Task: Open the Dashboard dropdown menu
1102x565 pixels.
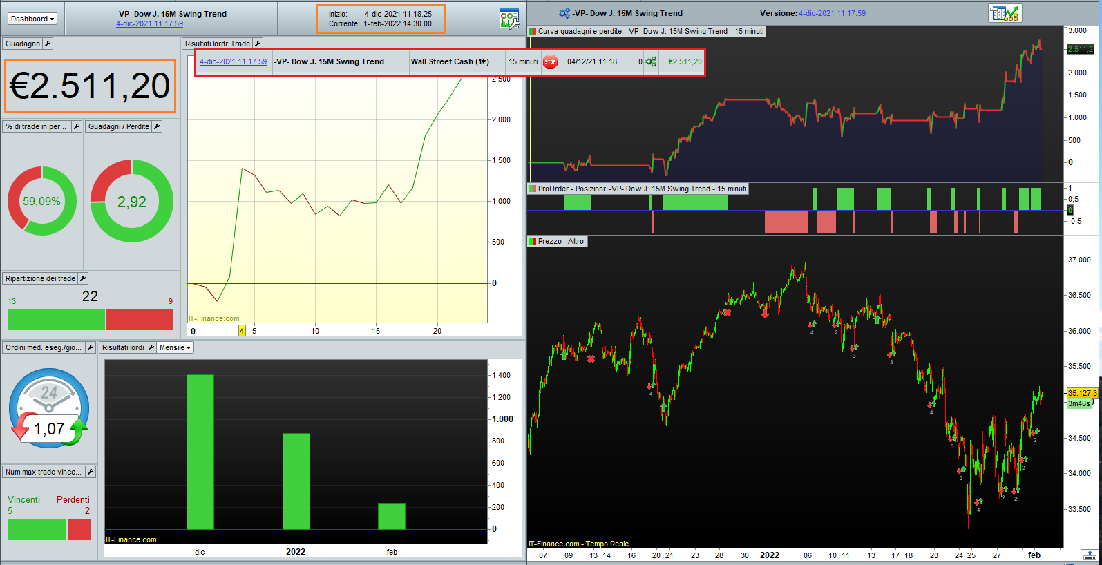Action: pyautogui.click(x=32, y=19)
